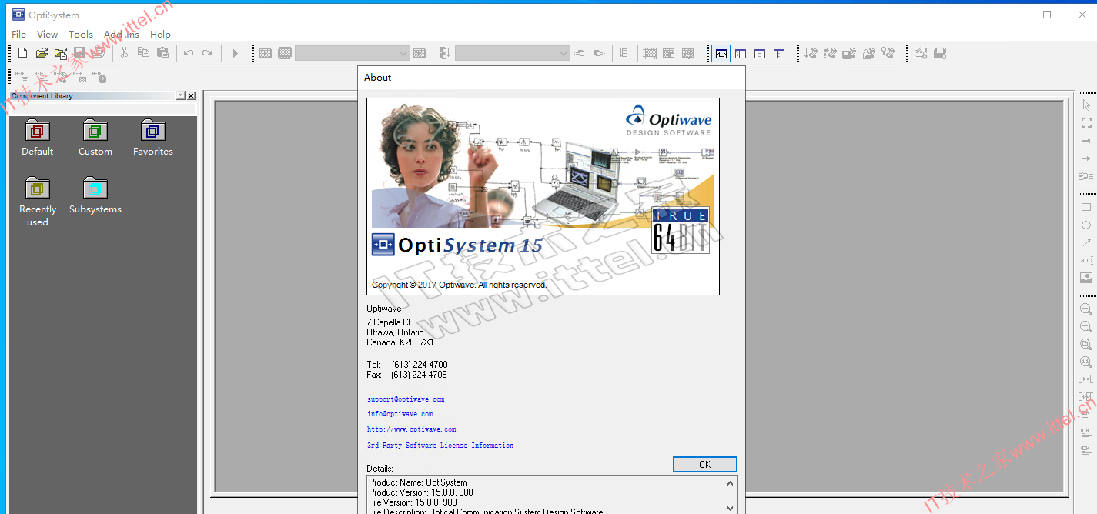Viewport: 1097px width, 514px height.
Task: Open 3rd Party Software License Information link
Action: coord(440,446)
